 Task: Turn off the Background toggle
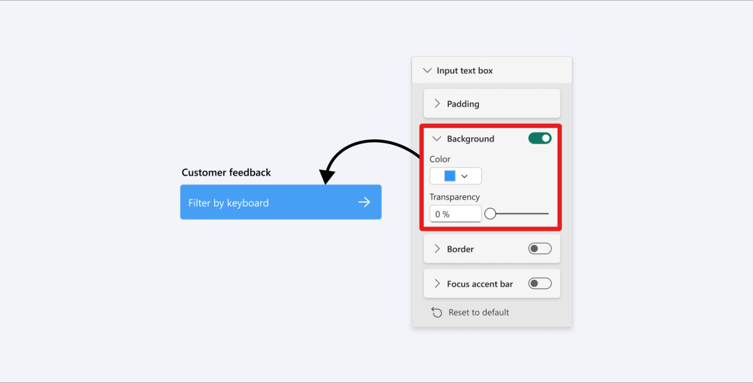click(540, 138)
